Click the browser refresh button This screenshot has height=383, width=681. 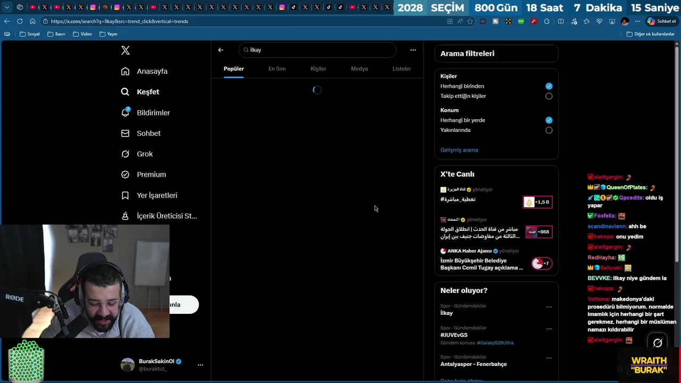click(20, 21)
